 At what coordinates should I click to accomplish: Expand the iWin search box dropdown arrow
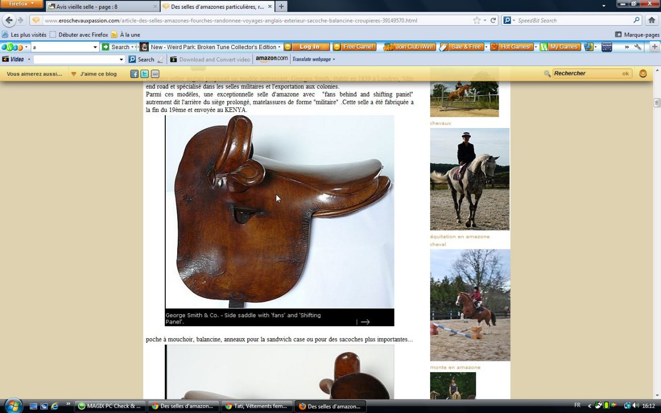click(x=95, y=47)
